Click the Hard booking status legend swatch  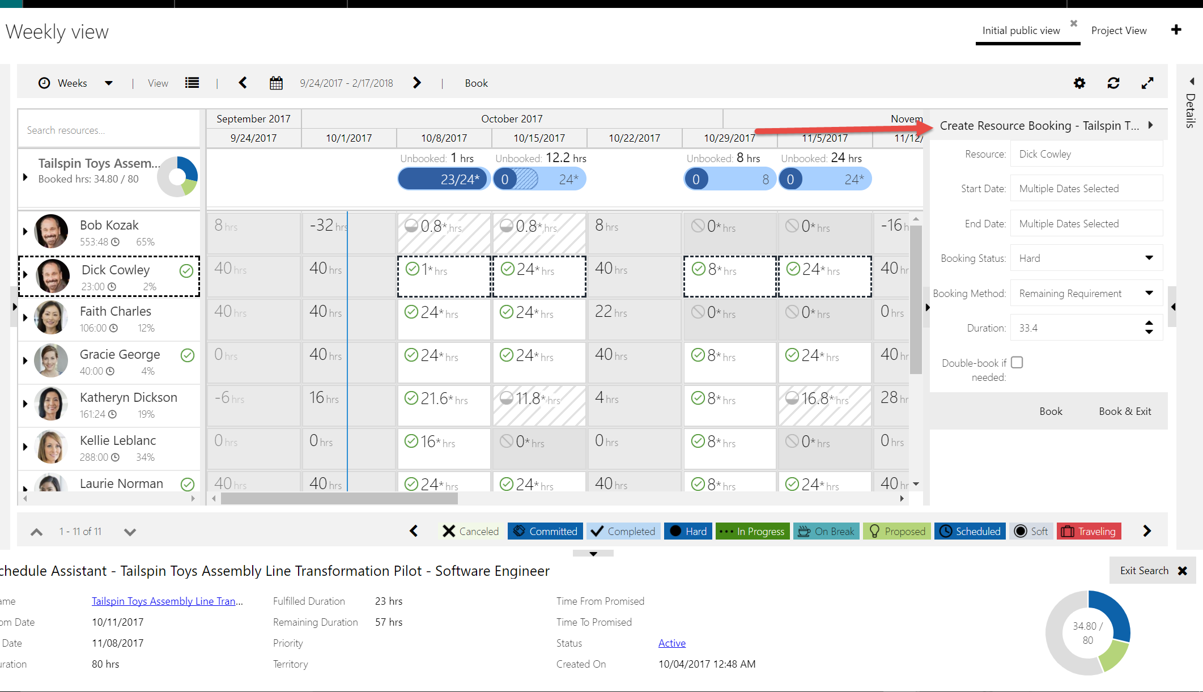688,531
